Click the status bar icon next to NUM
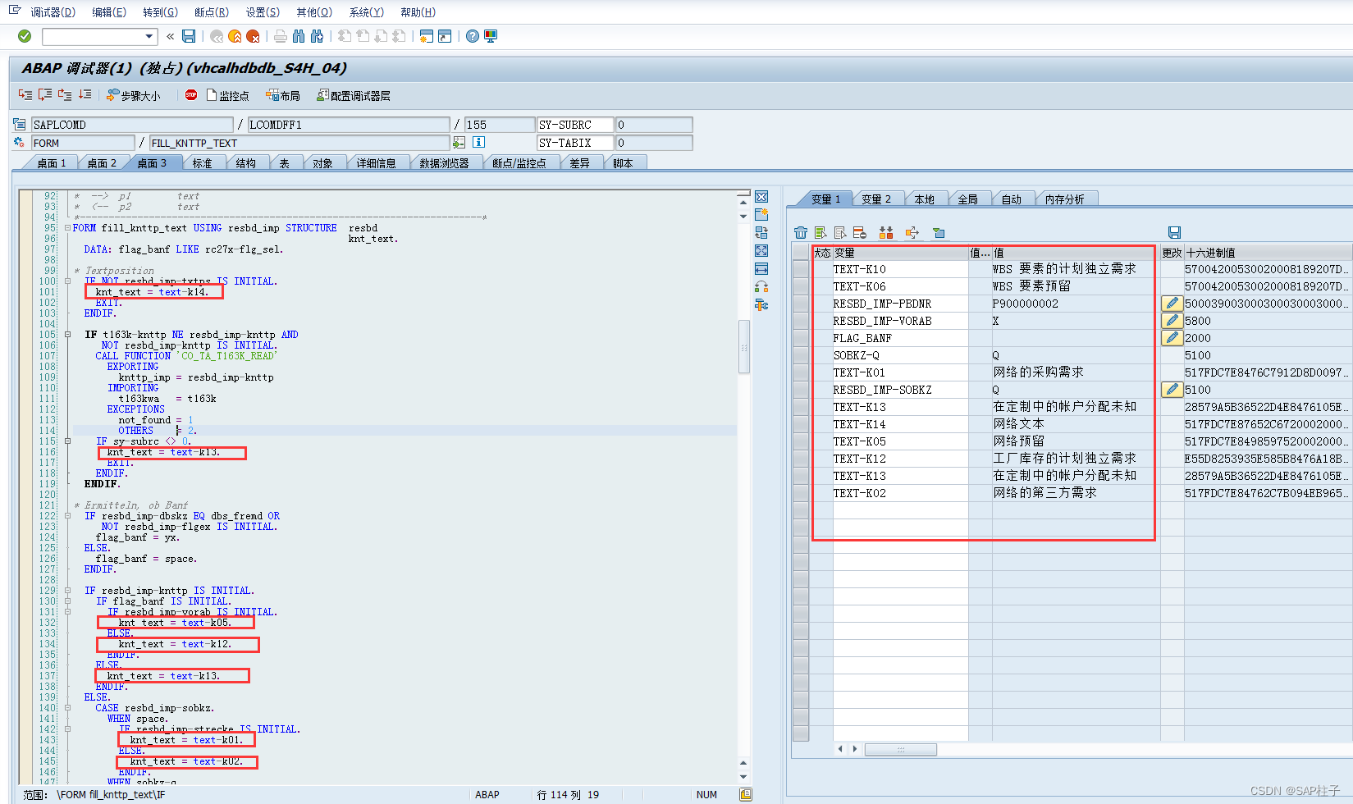This screenshot has width=1353, height=804. coord(746,794)
